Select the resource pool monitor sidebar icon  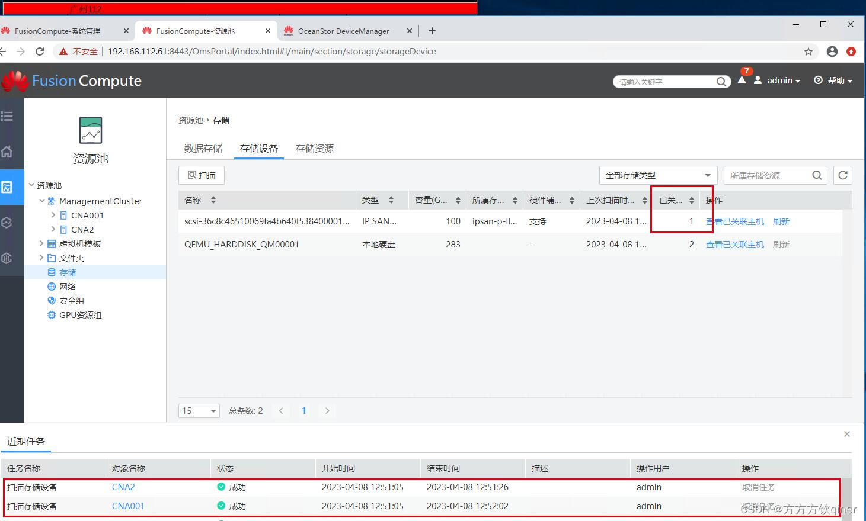click(x=7, y=187)
